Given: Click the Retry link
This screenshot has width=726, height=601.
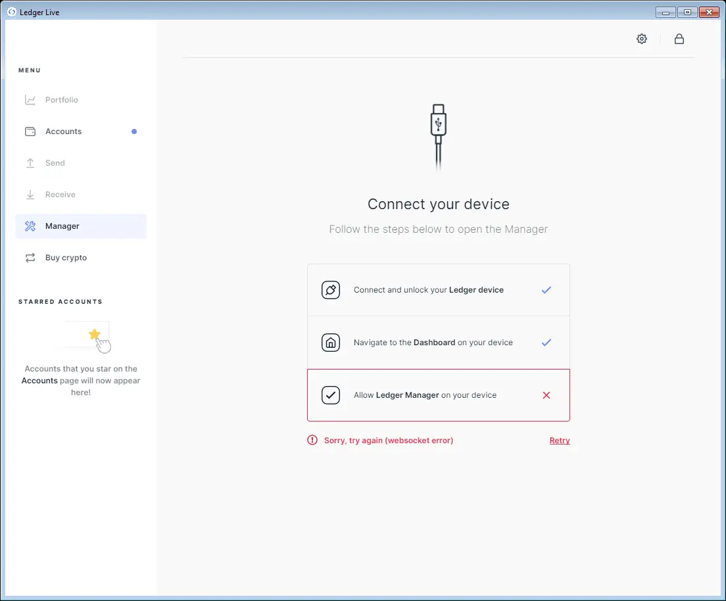Looking at the screenshot, I should [x=560, y=441].
